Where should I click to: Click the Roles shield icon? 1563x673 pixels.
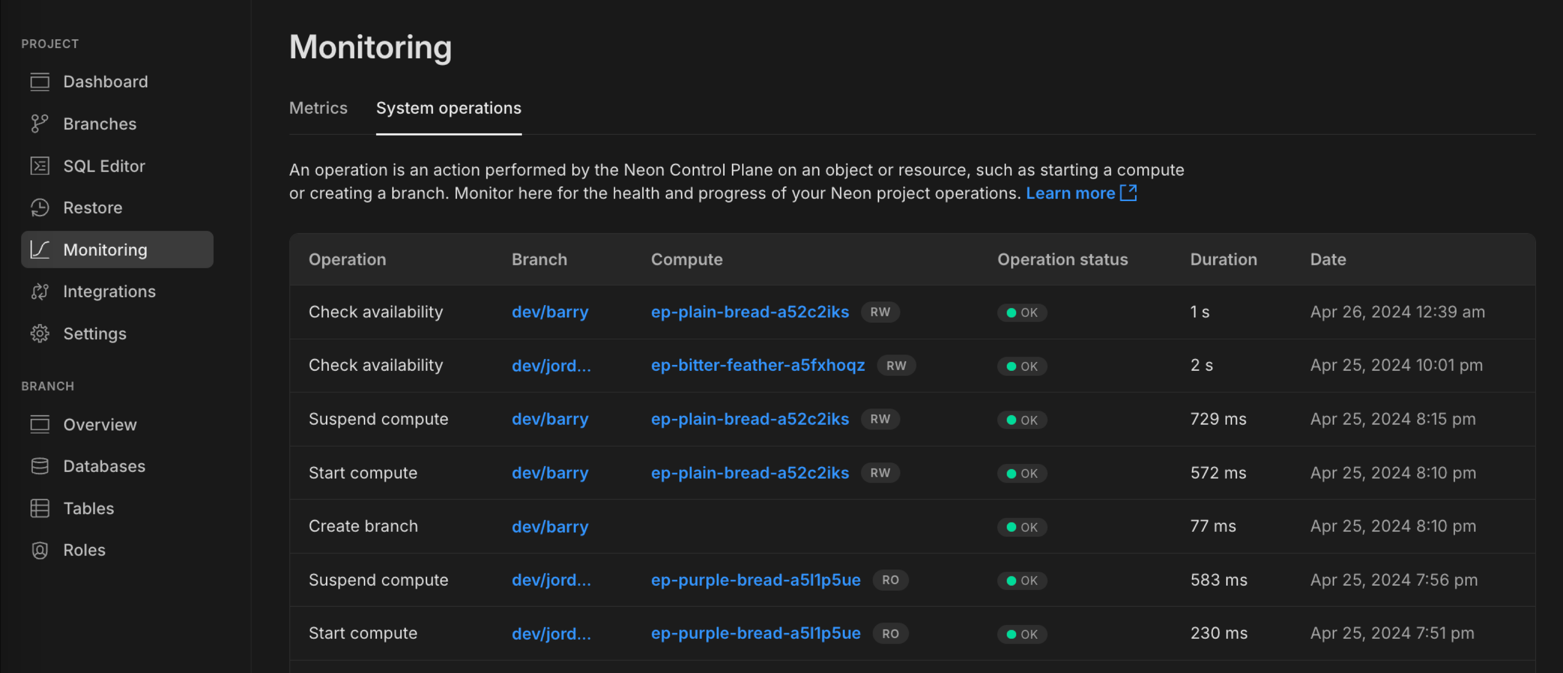40,550
